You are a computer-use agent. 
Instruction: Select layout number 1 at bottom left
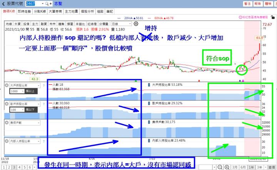[x=4, y=167]
